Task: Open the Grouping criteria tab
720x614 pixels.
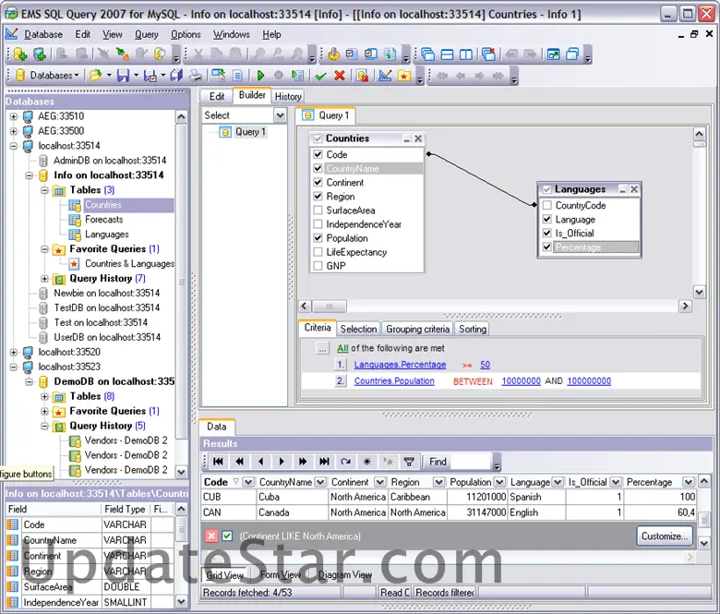Action: (x=417, y=329)
